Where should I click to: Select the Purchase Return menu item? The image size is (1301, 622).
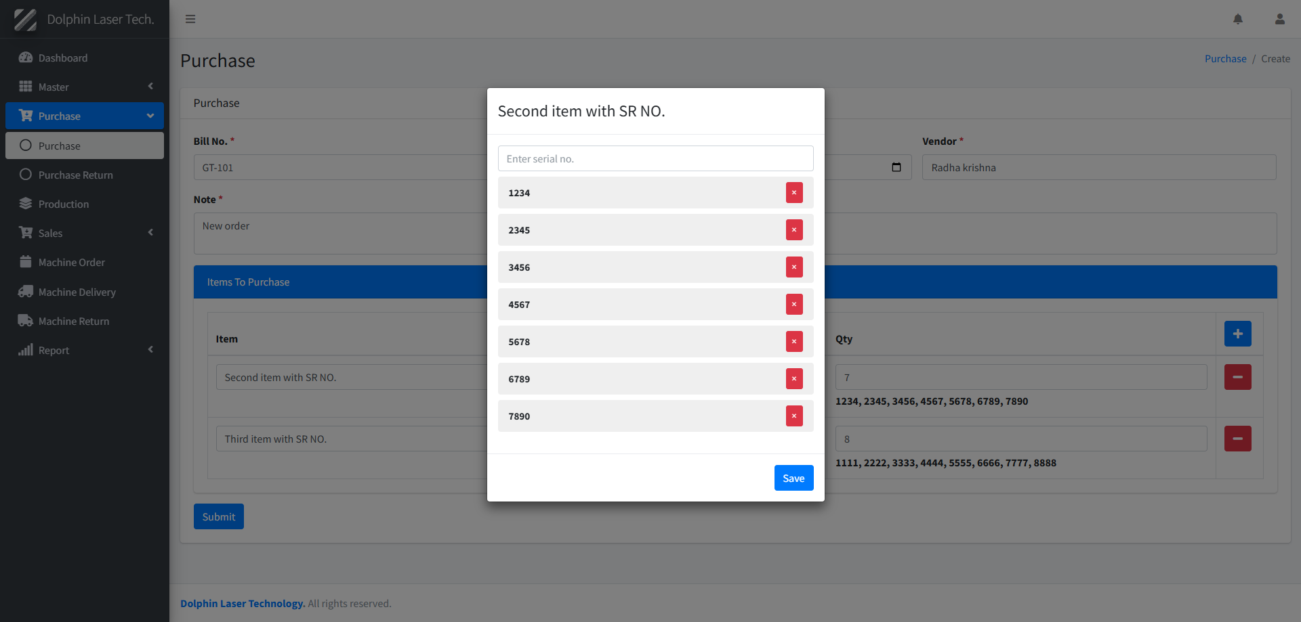pos(75,175)
